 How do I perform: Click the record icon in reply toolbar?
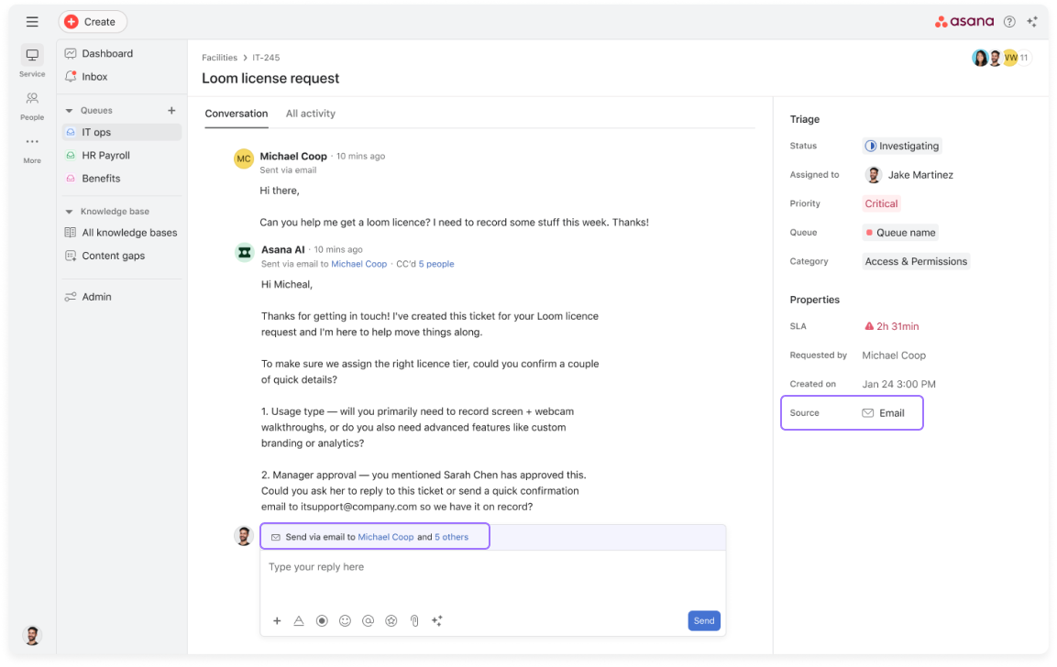coord(322,620)
